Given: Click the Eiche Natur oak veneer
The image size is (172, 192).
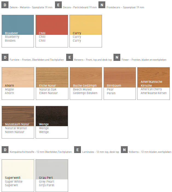Looking at the screenshot, I should [52, 77].
